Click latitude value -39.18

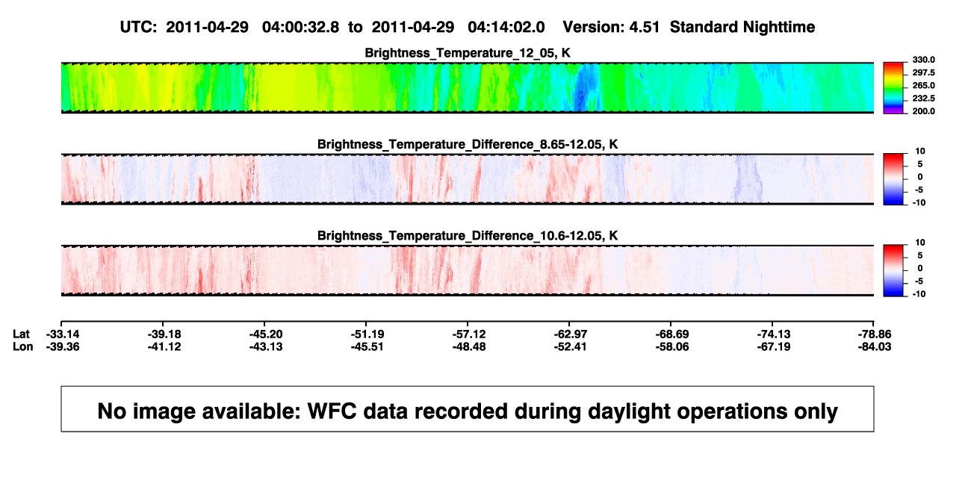tap(164, 334)
